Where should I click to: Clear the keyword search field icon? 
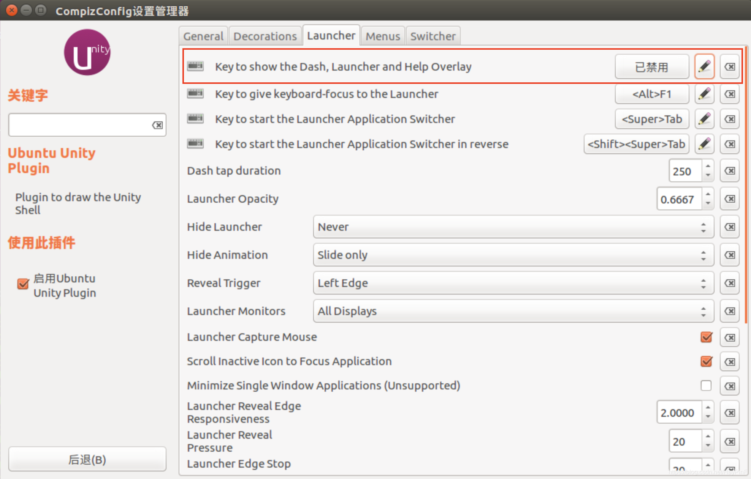click(157, 125)
